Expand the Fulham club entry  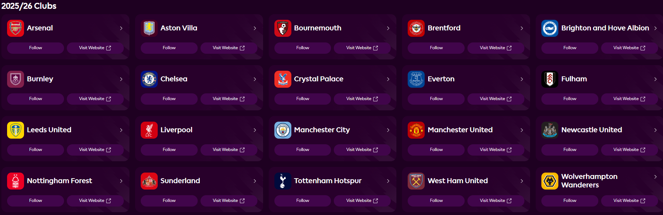tap(655, 79)
